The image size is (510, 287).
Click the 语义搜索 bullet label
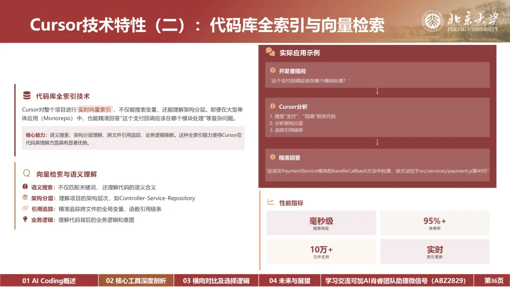(43, 187)
